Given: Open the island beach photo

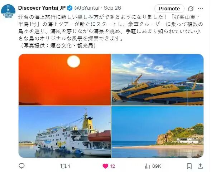Looking at the screenshot, I should coord(157,132).
